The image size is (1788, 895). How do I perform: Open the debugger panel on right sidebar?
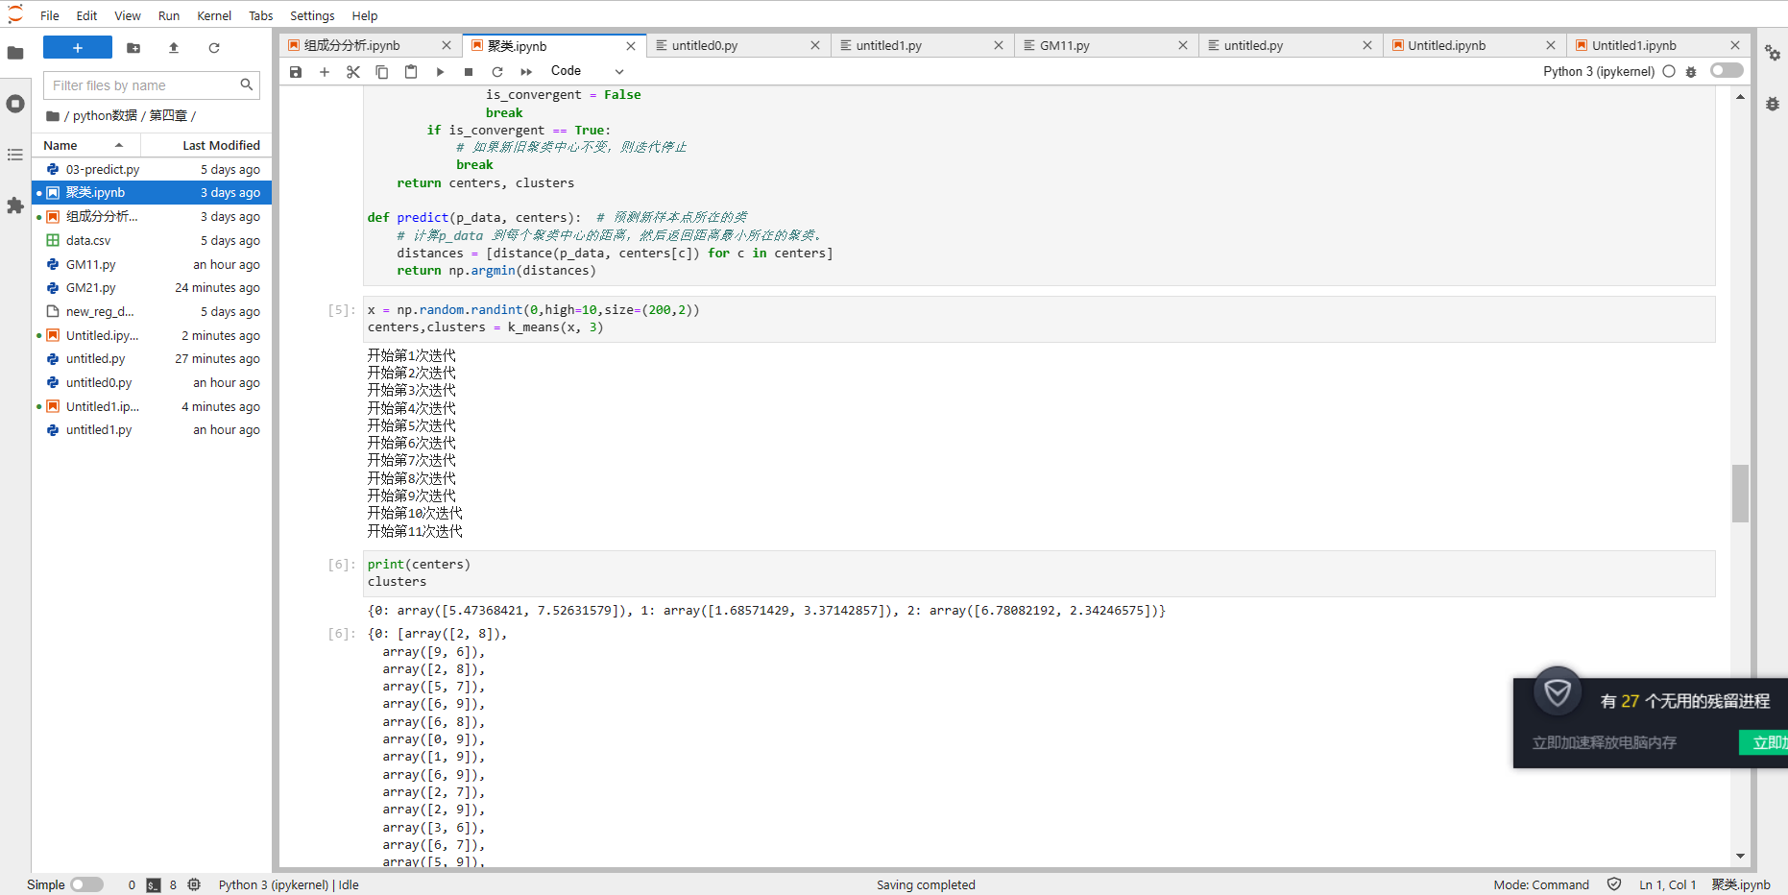pos(1773,104)
